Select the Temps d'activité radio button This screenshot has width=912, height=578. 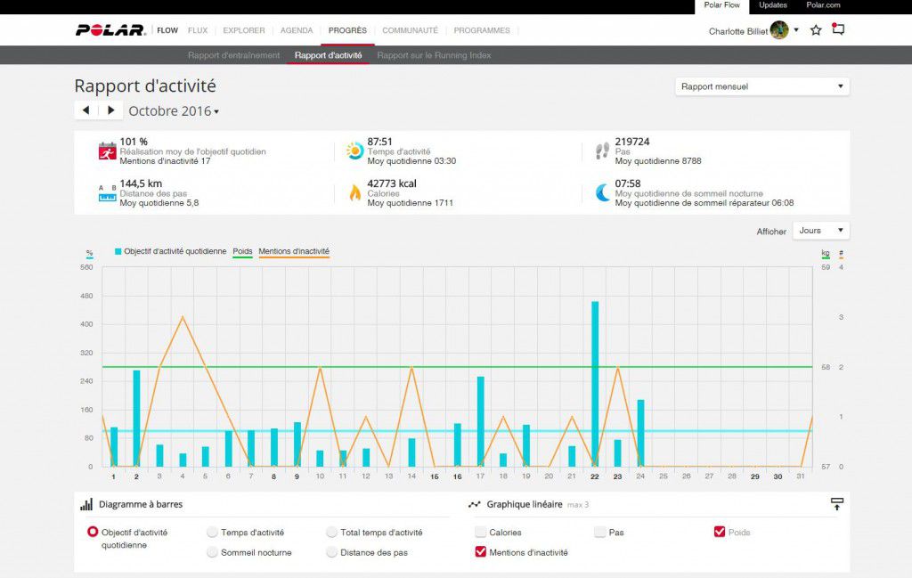tap(212, 532)
